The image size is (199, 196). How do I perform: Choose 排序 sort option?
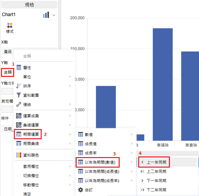coord(27,86)
